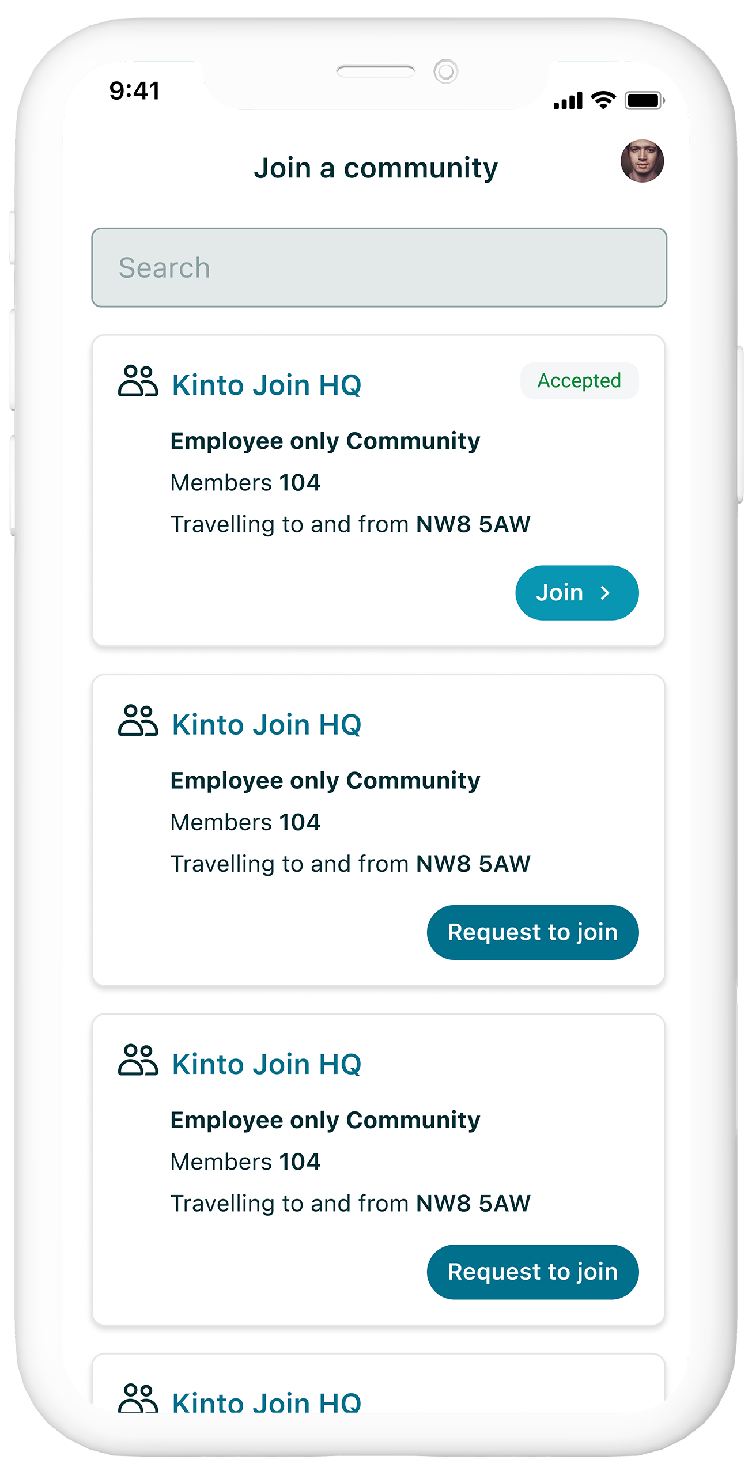Tap the 9:41 clock in status bar
This screenshot has width=752, height=1475.
point(135,90)
